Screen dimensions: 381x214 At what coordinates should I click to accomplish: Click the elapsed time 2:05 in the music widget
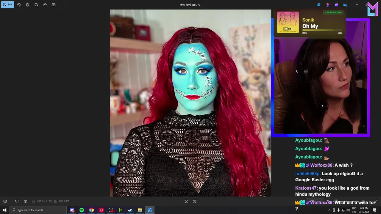coord(305,33)
